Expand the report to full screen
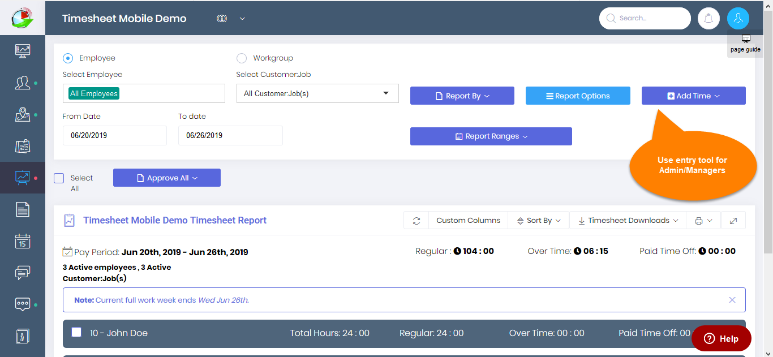The height and width of the screenshot is (357, 773). pyautogui.click(x=733, y=220)
